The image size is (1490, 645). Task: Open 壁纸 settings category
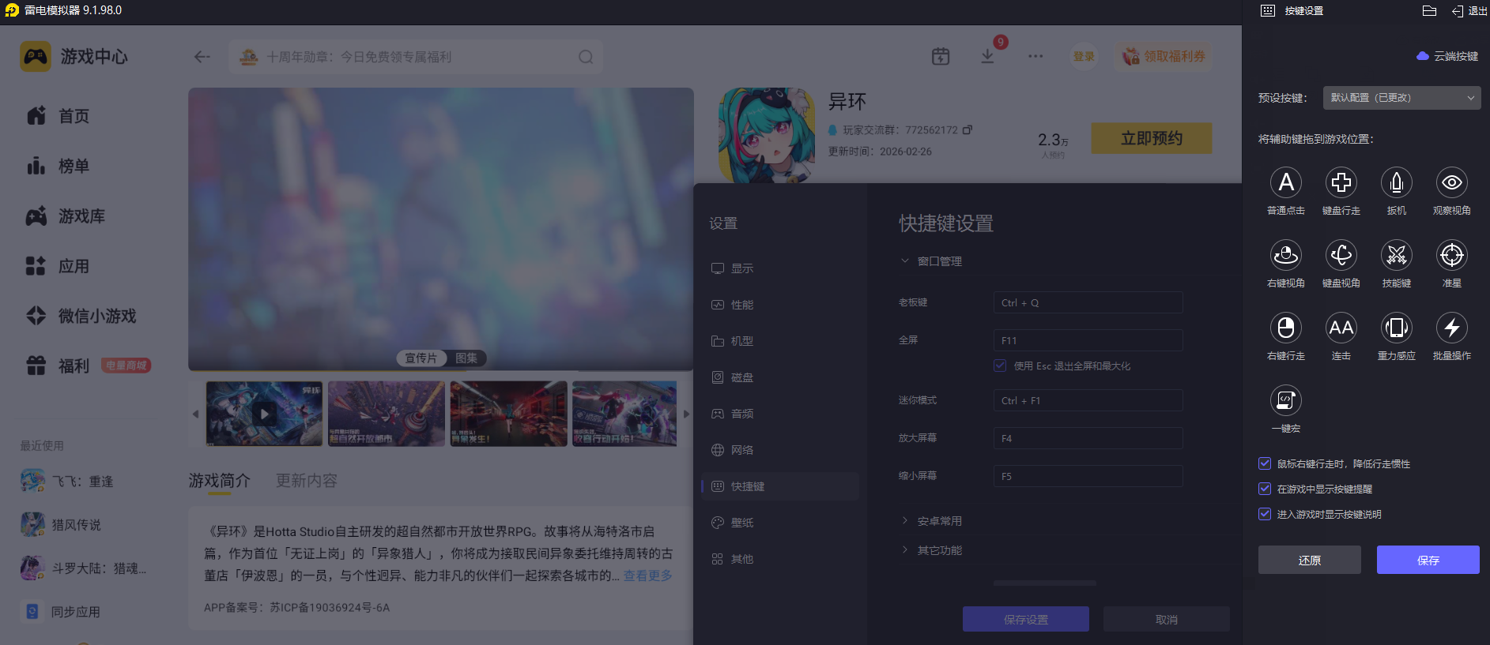point(780,523)
